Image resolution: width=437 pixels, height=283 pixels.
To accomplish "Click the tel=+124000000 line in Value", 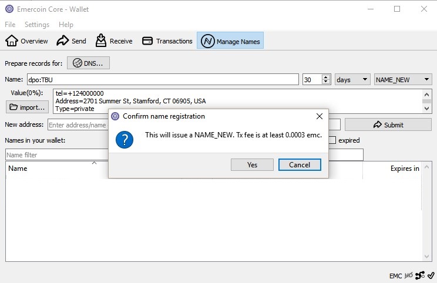I will 79,93.
